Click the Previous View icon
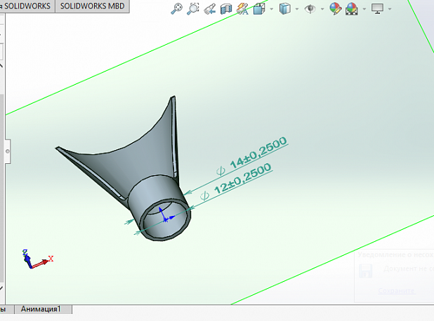The height and width of the screenshot is (321, 434). click(x=209, y=9)
